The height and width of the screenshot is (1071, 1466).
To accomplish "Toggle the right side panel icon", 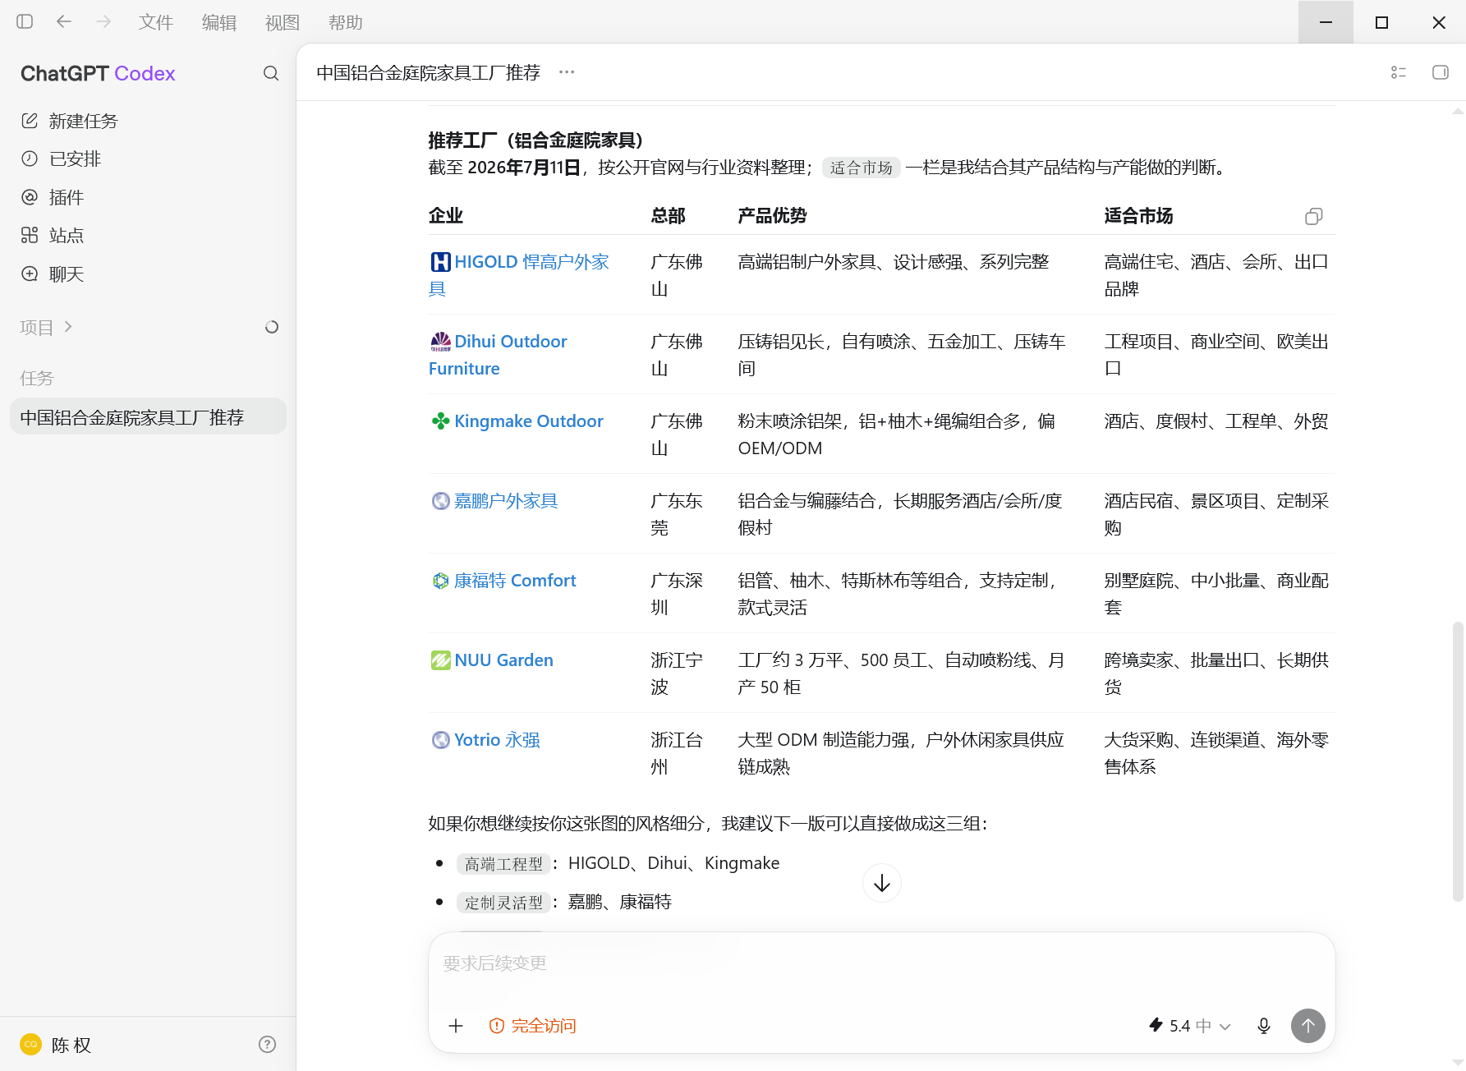I will [x=1441, y=72].
